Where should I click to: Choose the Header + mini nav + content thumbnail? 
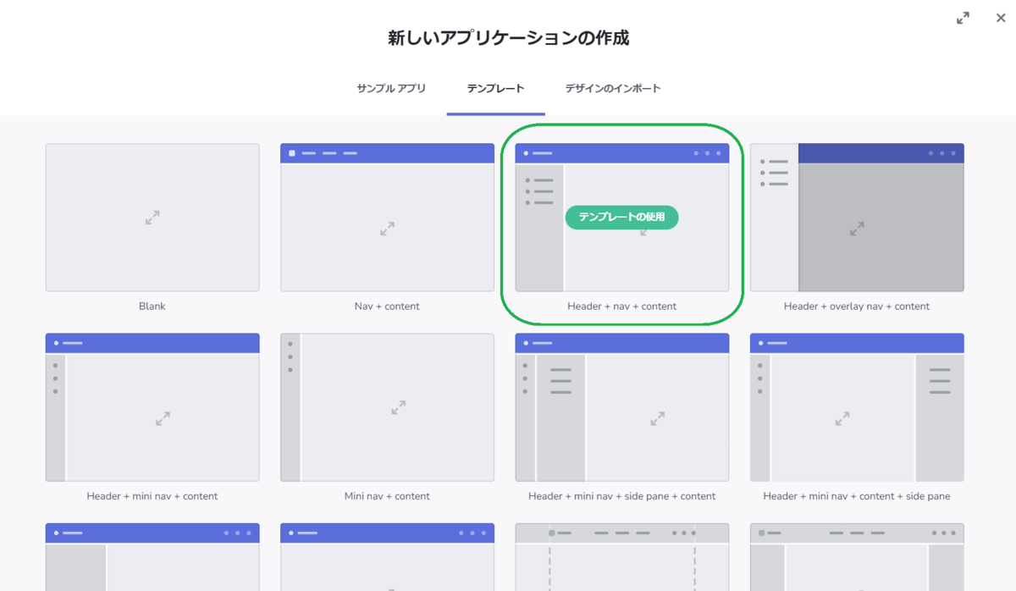tap(152, 407)
